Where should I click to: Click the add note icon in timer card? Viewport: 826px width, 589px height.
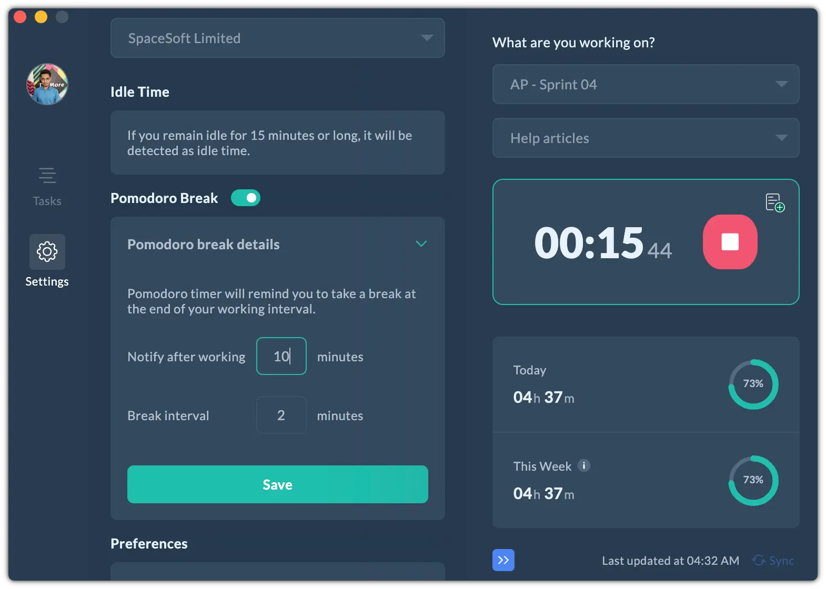pyautogui.click(x=774, y=202)
